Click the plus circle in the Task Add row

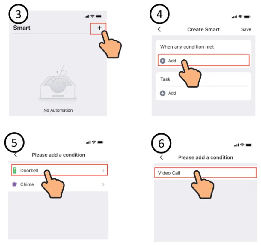point(163,93)
